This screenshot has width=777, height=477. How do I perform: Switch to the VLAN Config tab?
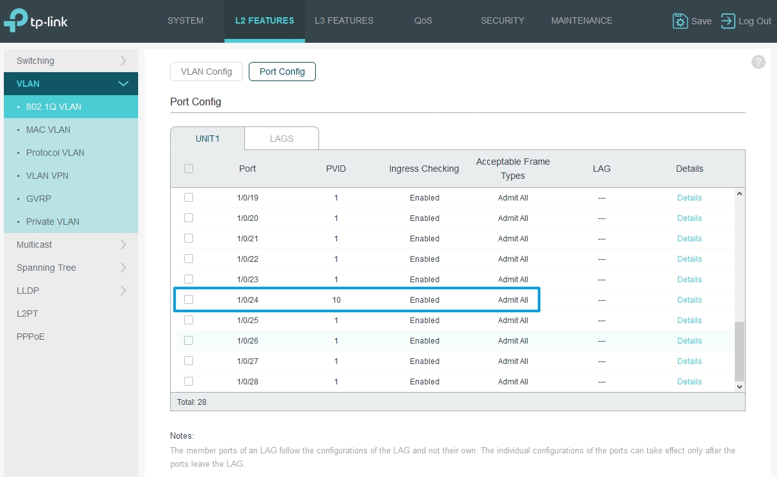(206, 72)
